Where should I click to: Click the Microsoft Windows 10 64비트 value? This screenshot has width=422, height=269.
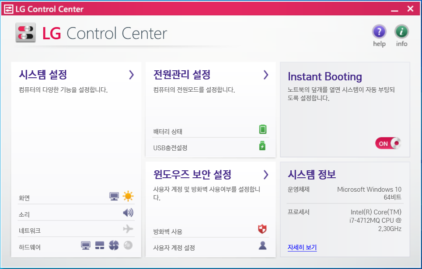[x=369, y=193]
